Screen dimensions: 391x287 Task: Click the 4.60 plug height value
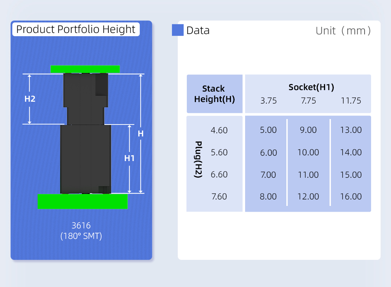(x=219, y=130)
